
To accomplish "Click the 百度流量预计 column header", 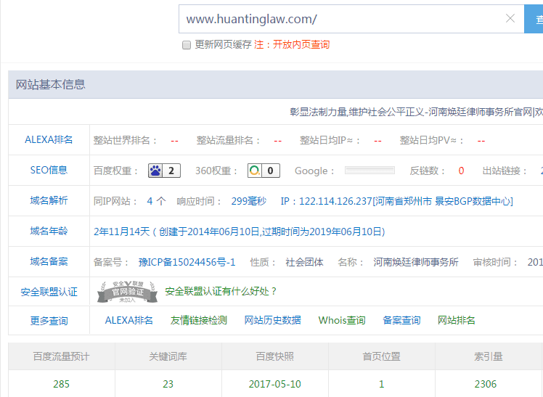I will point(61,356).
